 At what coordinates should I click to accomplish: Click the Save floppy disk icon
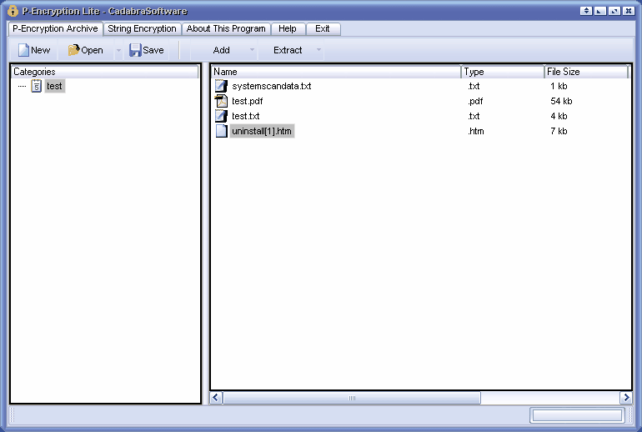pyautogui.click(x=135, y=50)
